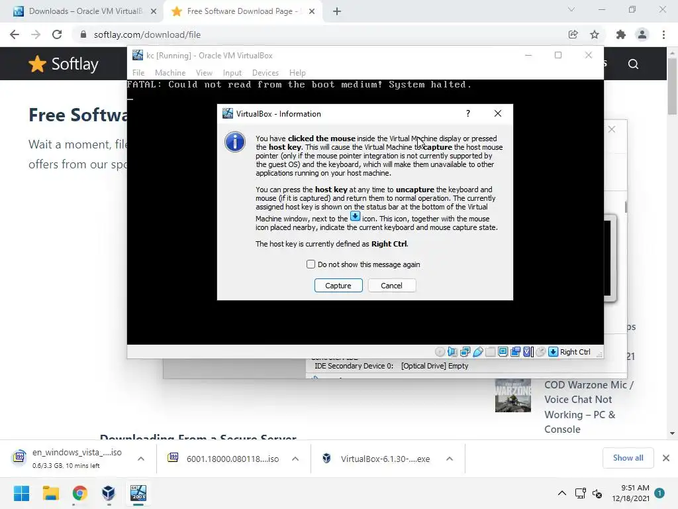Go back in Chrome history

pyautogui.click(x=15, y=34)
